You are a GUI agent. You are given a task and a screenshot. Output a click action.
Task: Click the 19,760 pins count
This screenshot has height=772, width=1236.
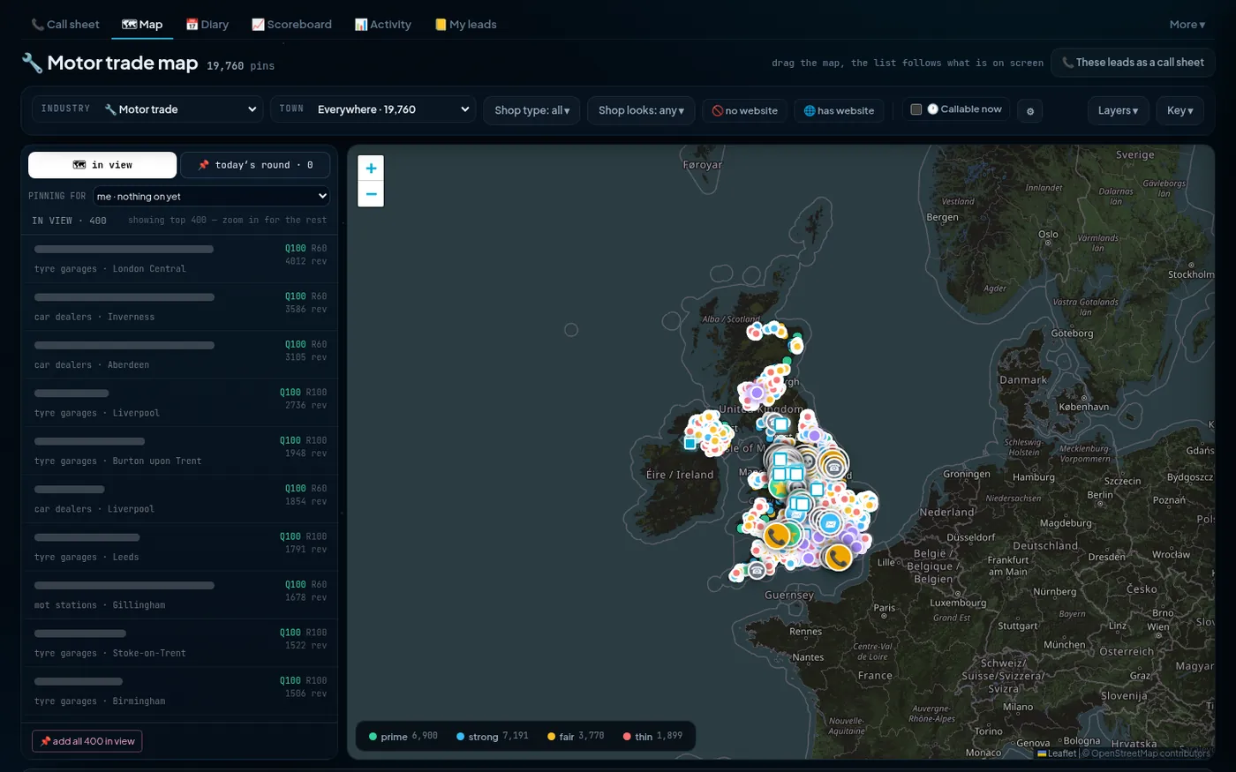pyautogui.click(x=240, y=66)
